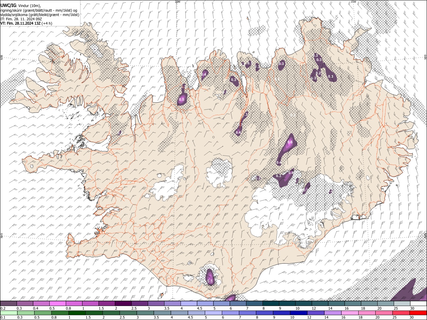
Task: Click the 'rigning/skúrir' legend description line
Action: point(39,10)
